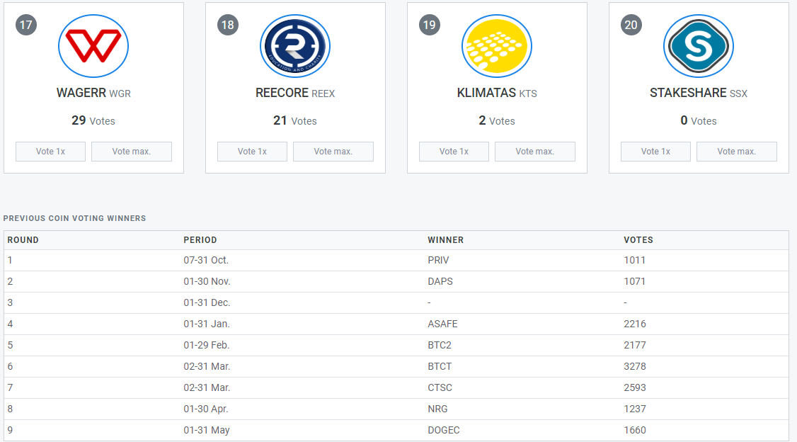
Task: Click the STAKESHARE SSX coin name
Action: (699, 93)
